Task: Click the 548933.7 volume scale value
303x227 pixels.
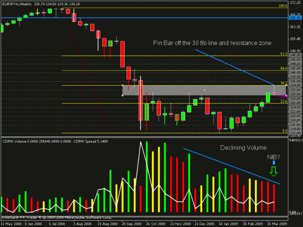Action: click(296, 140)
